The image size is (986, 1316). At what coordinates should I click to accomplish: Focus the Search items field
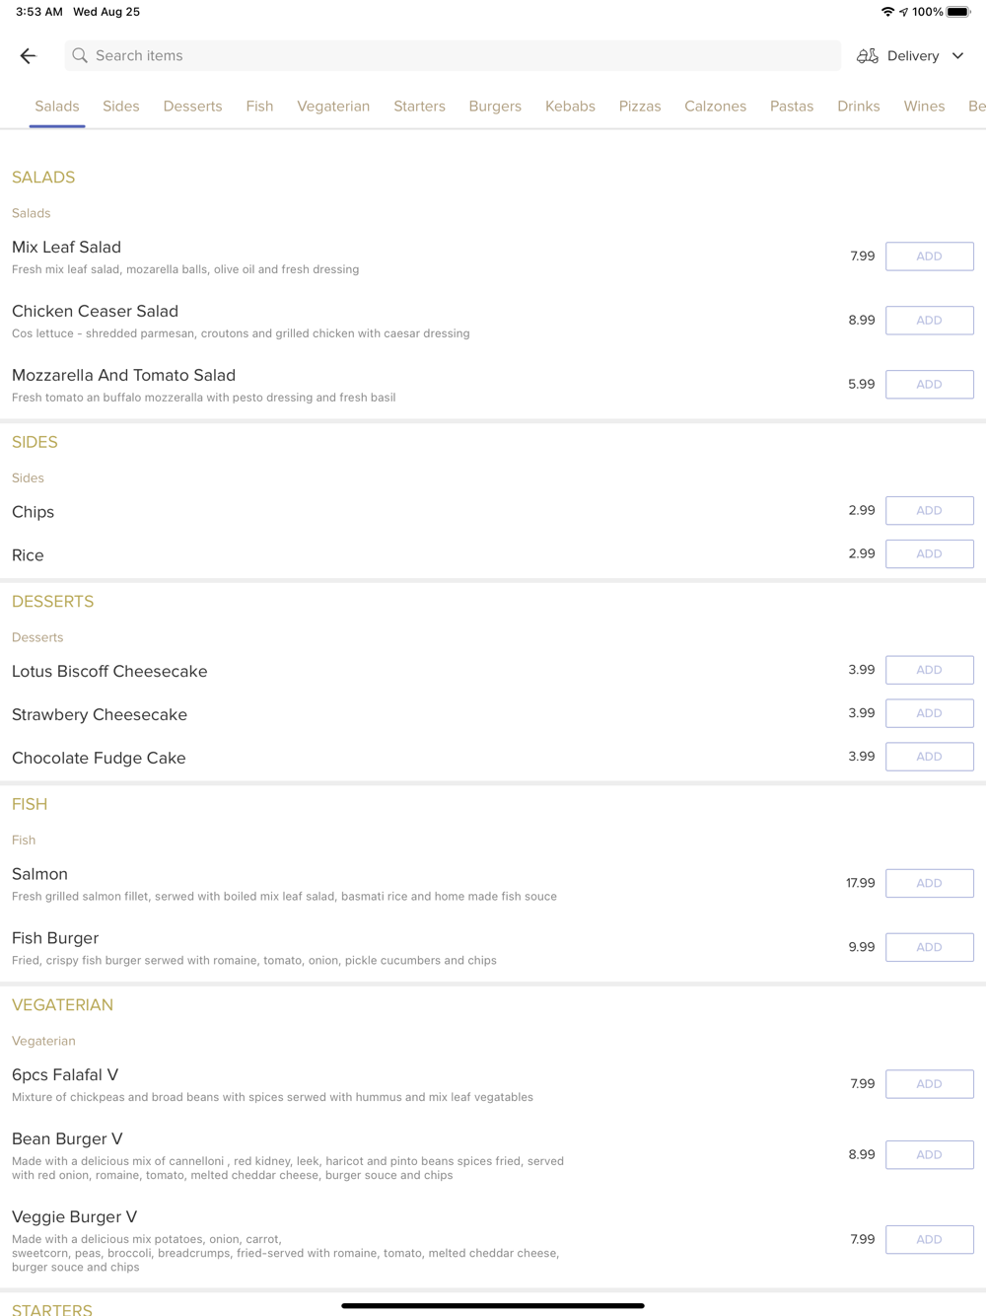click(x=453, y=56)
